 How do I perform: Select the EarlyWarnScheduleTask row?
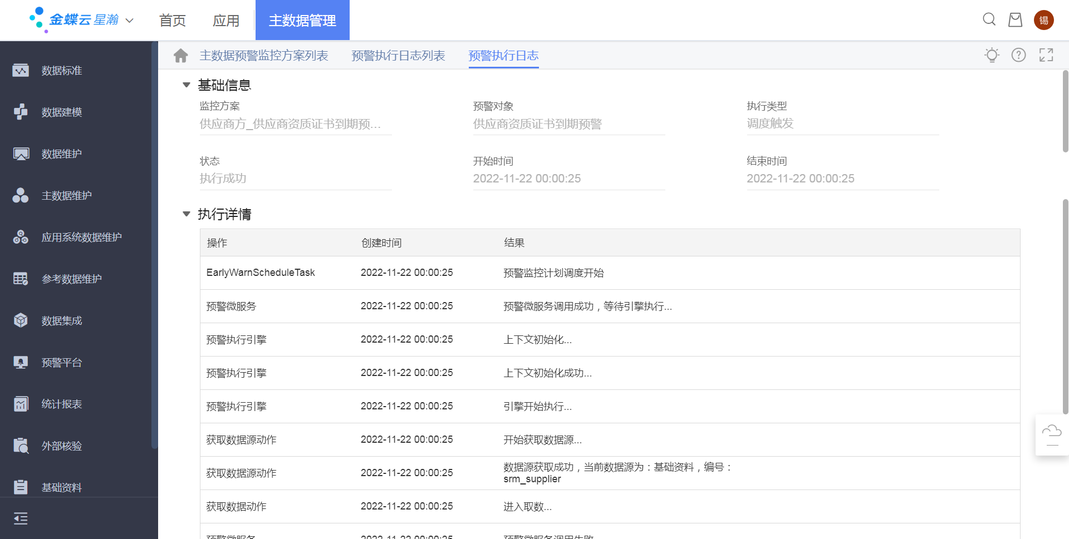pyautogui.click(x=610, y=273)
